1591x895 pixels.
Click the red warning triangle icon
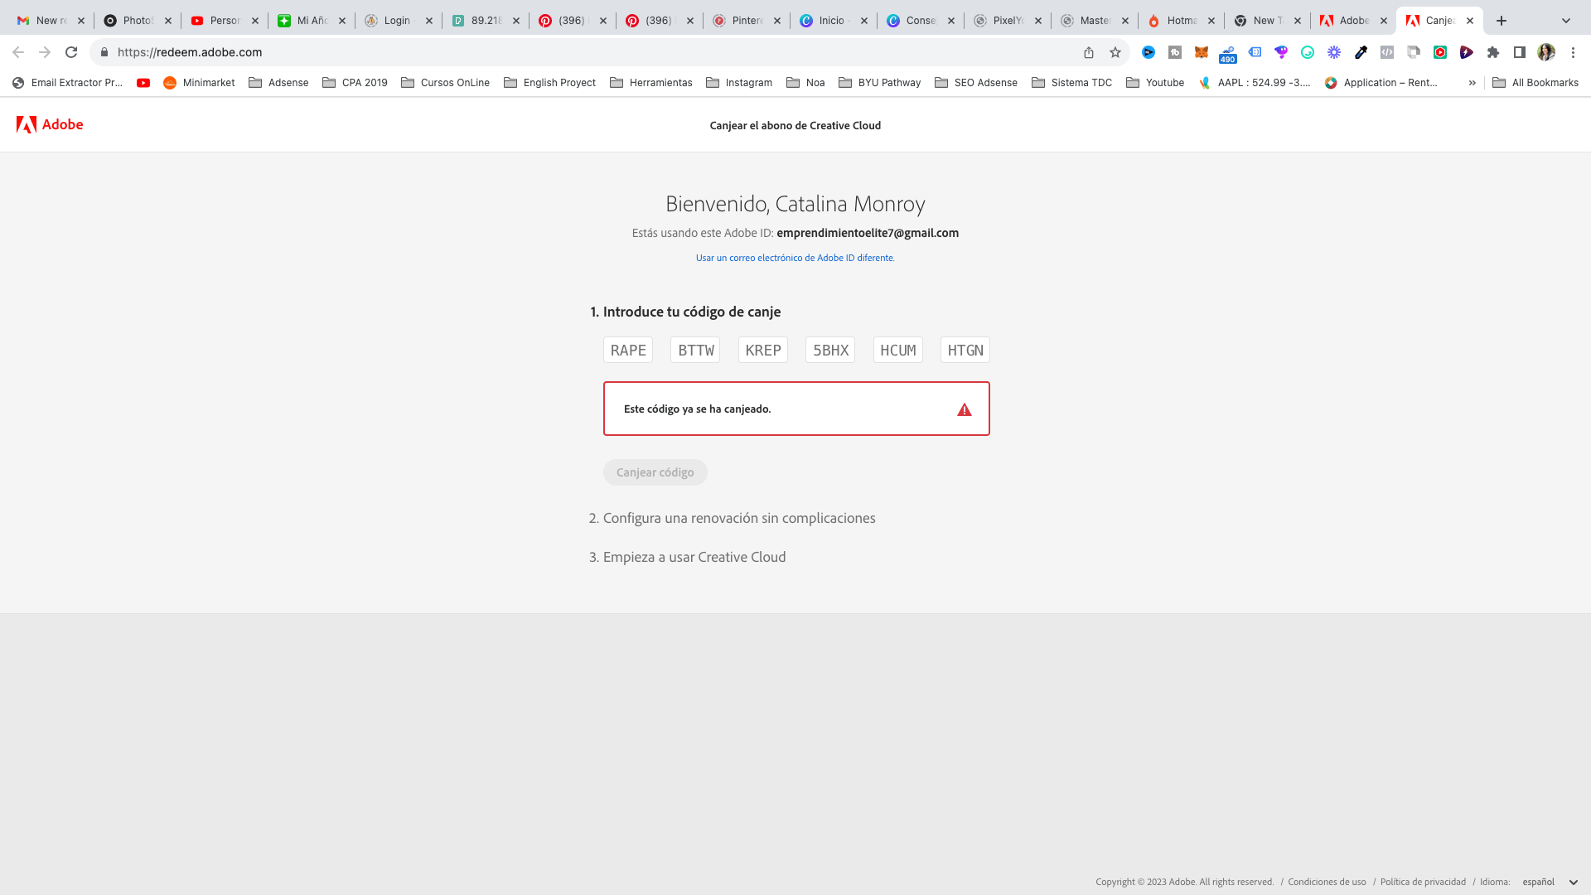click(x=965, y=409)
